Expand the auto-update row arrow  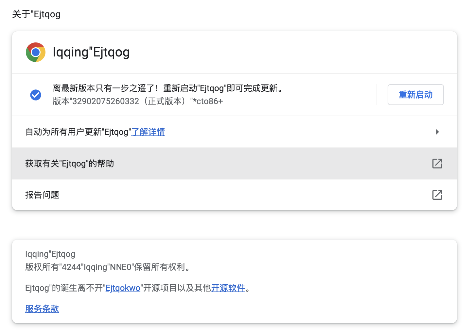pos(437,132)
